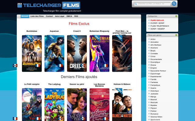Screen dimensions: 195x121
Task: Focus the film search input field
Action: tap(152, 4)
